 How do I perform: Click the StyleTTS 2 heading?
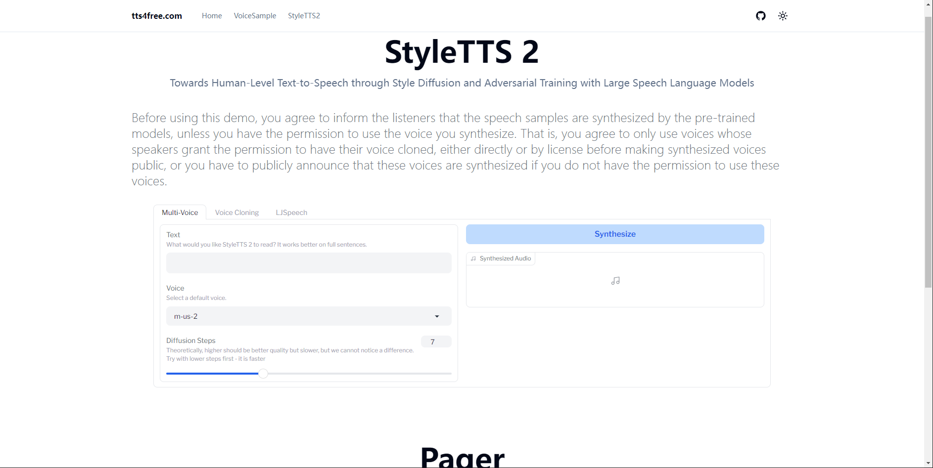(x=462, y=52)
